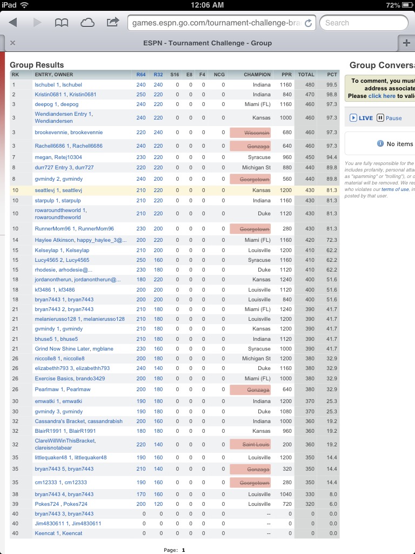Close the ESPN Tournament Challenge tab

click(13, 43)
